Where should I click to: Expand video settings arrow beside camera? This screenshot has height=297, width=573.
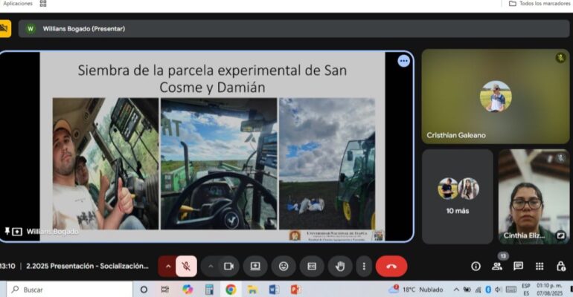[x=211, y=267]
